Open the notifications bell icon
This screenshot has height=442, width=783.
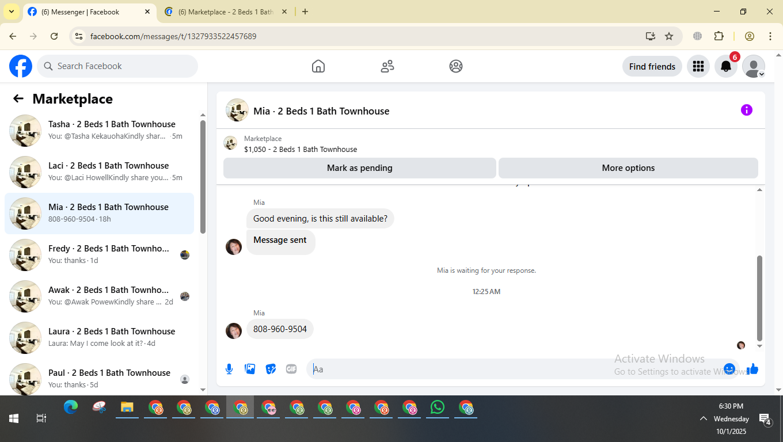click(x=726, y=66)
